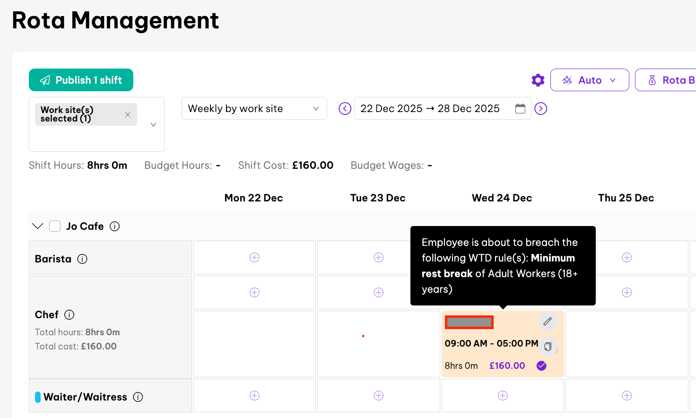Show info for Jo Cafe site
This screenshot has width=696, height=418.
click(115, 226)
